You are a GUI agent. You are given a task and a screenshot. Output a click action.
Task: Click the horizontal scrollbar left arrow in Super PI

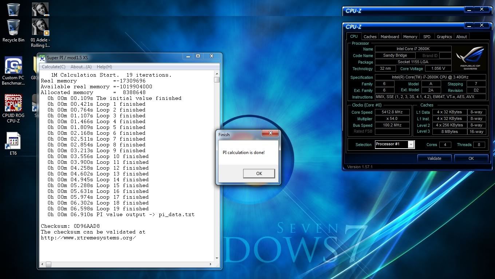[x=42, y=264]
